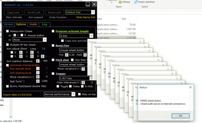
Task: Enable Stay on top checkbox
Action: click(79, 94)
